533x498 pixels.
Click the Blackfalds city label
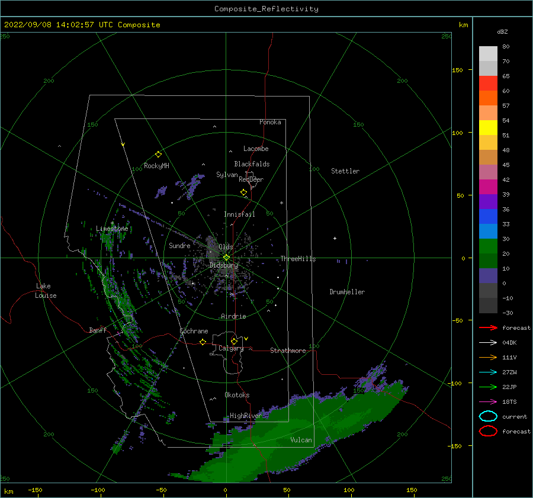(252, 164)
